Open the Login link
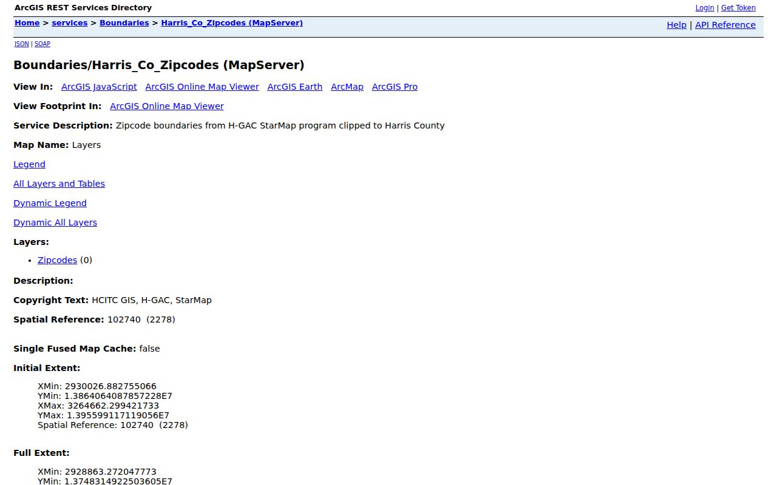777x485 pixels. coord(704,8)
